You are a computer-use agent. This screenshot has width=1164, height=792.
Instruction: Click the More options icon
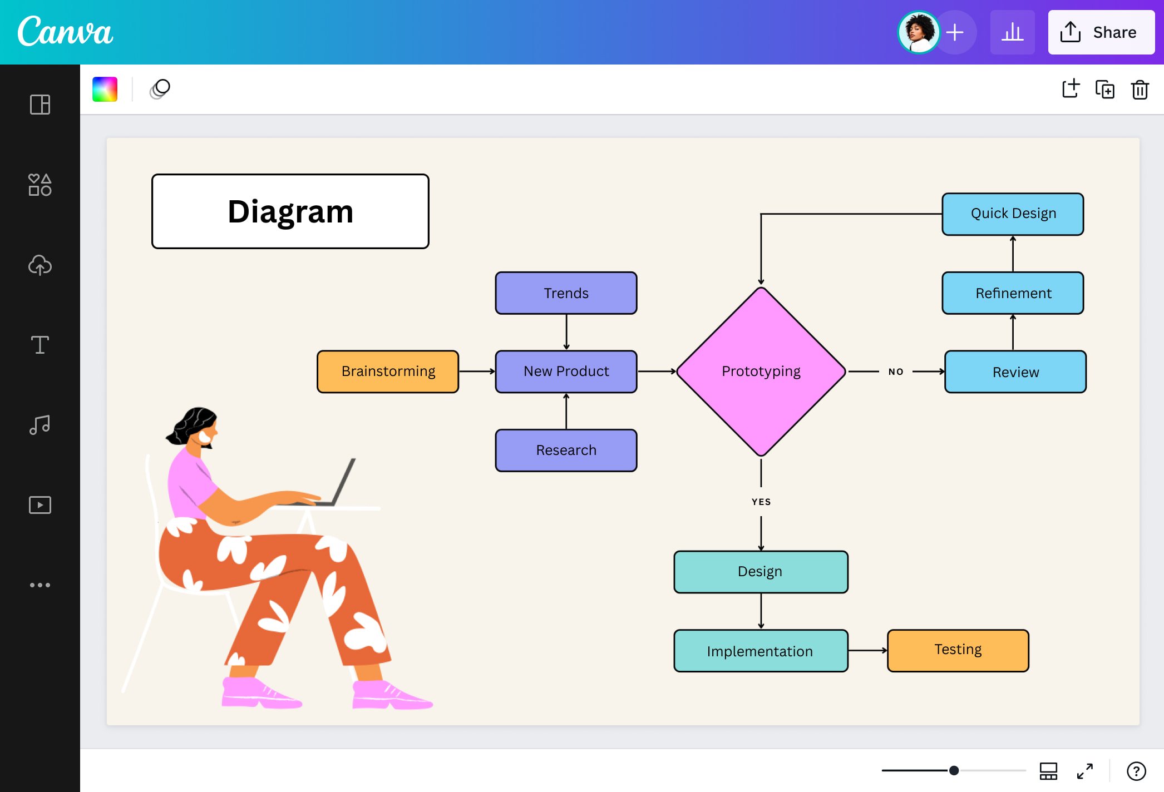click(40, 585)
